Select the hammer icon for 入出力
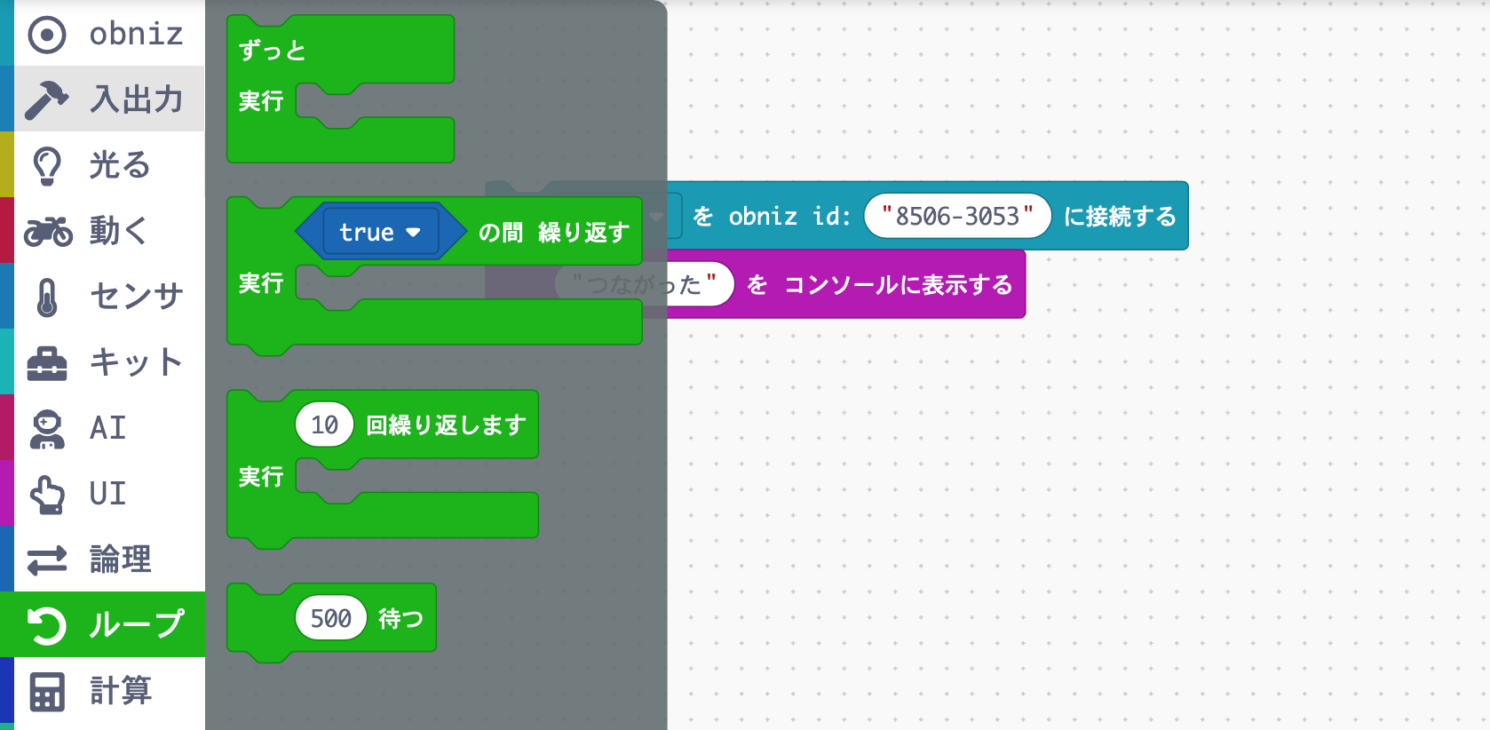The width and height of the screenshot is (1490, 730). click(x=46, y=99)
